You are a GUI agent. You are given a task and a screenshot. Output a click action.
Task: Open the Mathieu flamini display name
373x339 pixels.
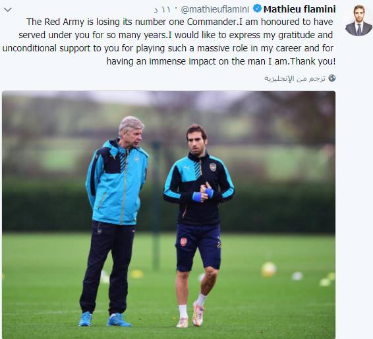299,9
